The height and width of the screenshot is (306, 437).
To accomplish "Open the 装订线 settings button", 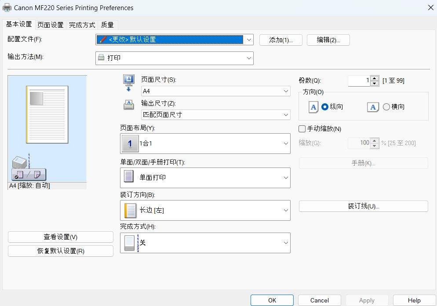I will (363, 206).
